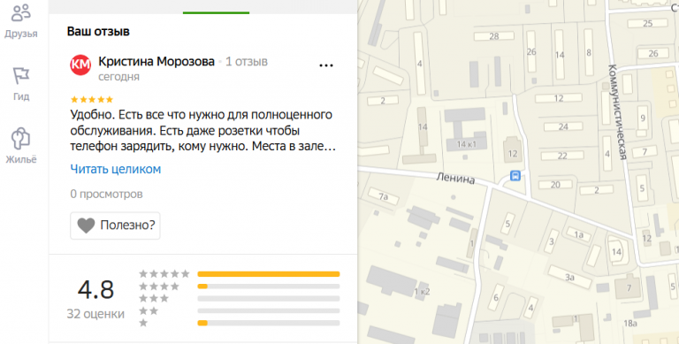679x344 pixels.
Task: Click the three-star rating row stars
Action: (154, 299)
